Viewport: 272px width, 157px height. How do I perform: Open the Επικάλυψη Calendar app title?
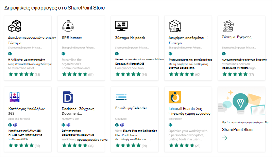[x=131, y=108]
